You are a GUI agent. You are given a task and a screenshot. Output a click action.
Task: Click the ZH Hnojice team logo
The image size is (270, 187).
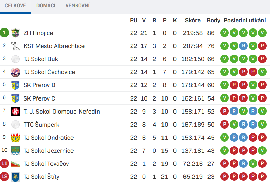pos(15,33)
